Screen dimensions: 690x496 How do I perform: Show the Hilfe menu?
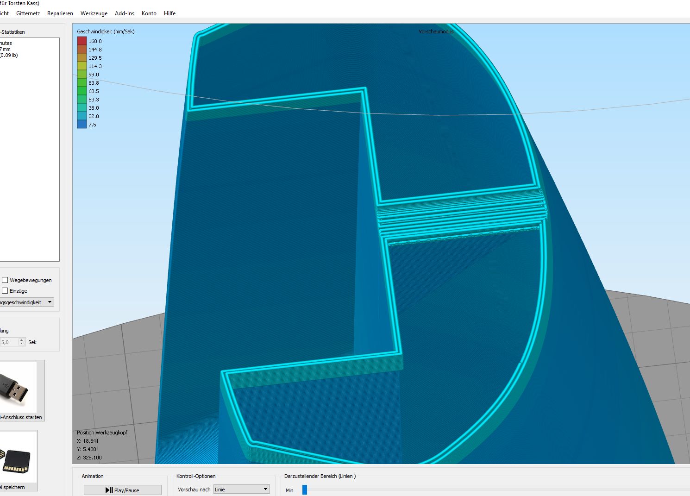pos(169,13)
